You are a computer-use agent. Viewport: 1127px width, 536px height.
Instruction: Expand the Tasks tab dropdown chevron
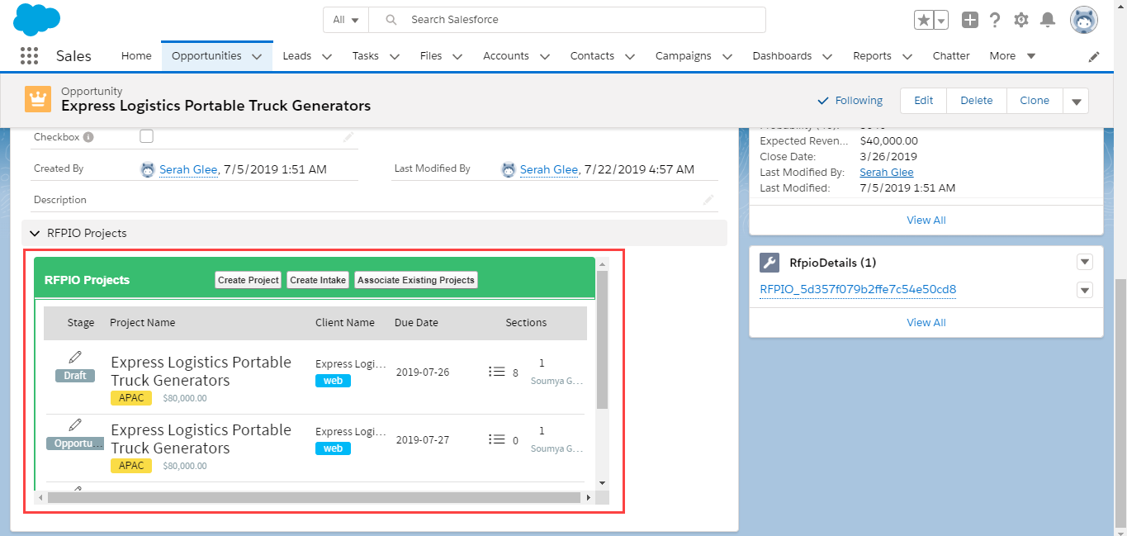[x=394, y=57]
